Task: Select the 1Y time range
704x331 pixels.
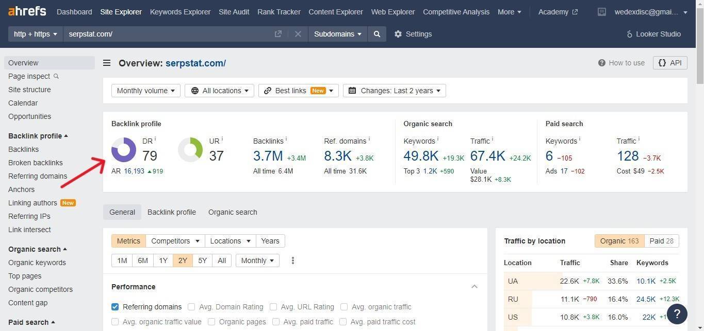Action: (x=163, y=260)
